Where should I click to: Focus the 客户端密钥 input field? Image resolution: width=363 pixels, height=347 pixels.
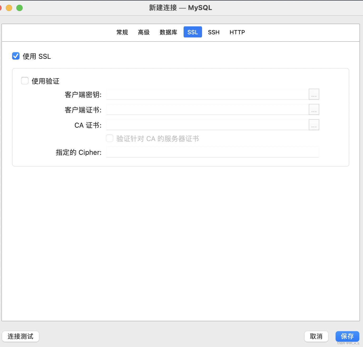(208, 94)
